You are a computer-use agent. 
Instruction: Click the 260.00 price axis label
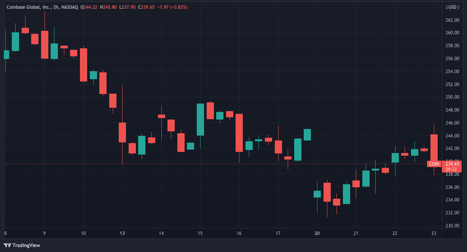(x=452, y=33)
